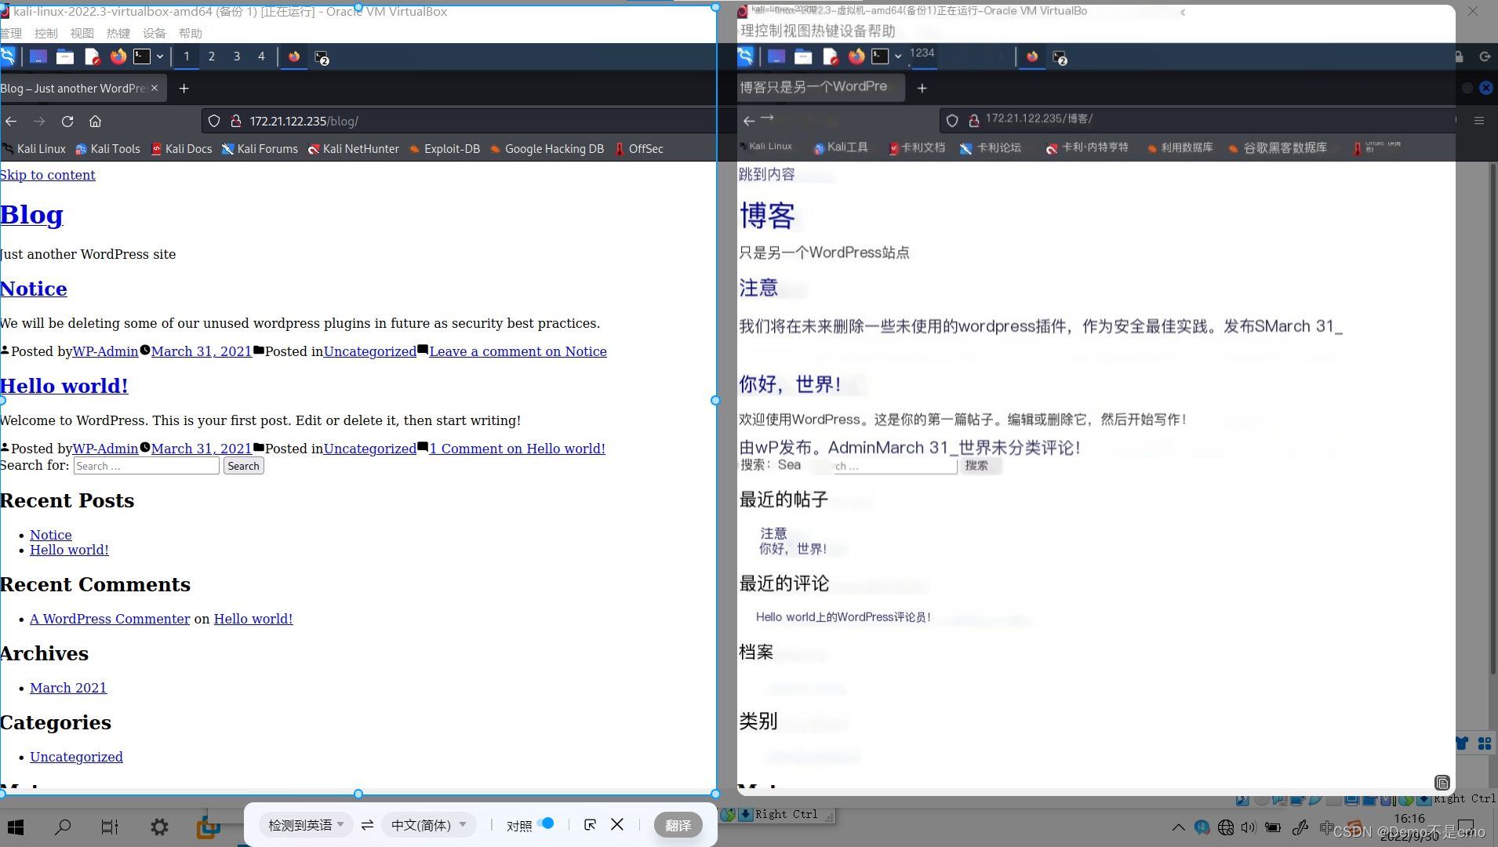Click the tracking protection shield icon in address bar

214,122
